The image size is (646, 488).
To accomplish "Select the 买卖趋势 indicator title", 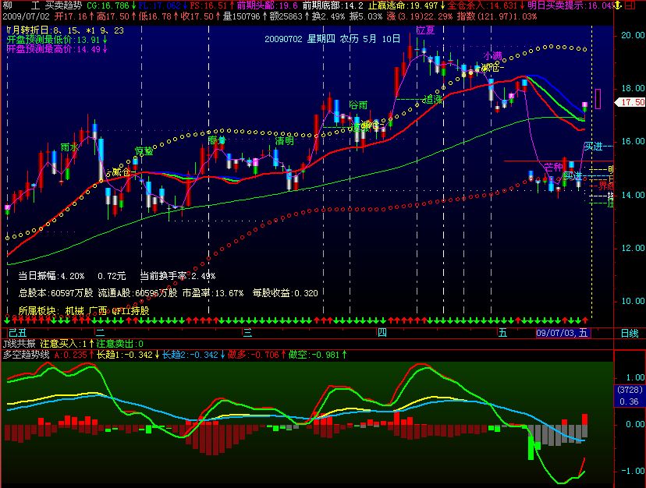I will [x=63, y=5].
